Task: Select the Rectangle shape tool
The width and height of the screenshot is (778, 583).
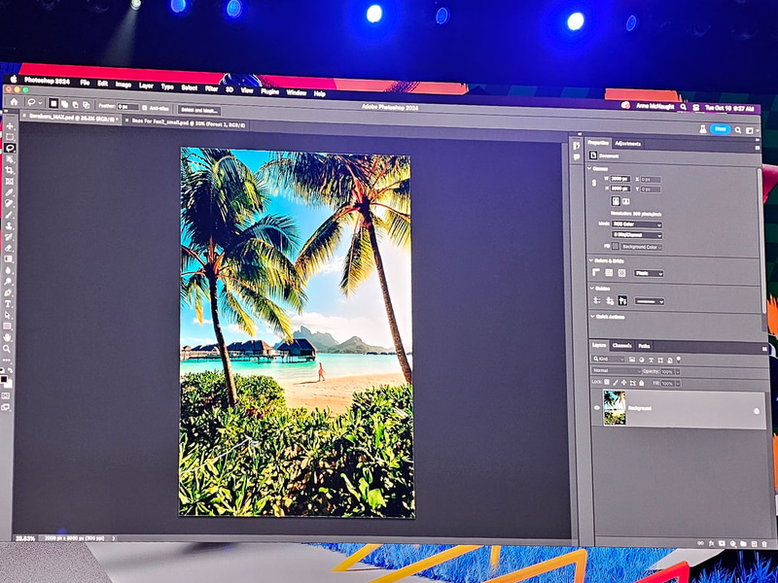Action: click(x=8, y=326)
